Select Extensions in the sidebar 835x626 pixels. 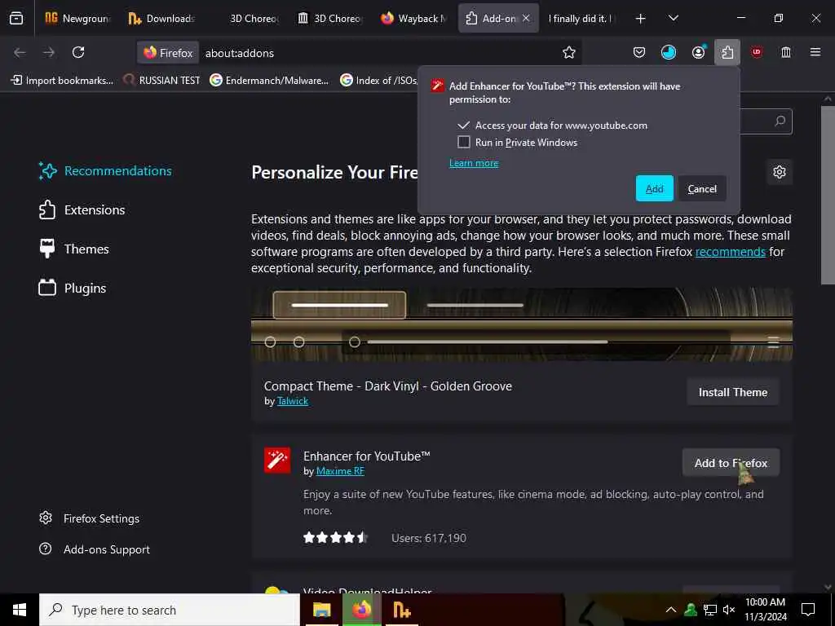pyautogui.click(x=82, y=209)
